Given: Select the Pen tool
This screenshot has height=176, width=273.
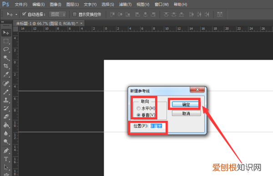Looking at the screenshot, I should 6,151.
